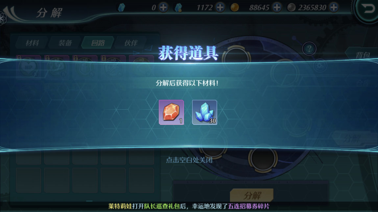
Task: Open the 背包 side tab
Action: (362, 55)
